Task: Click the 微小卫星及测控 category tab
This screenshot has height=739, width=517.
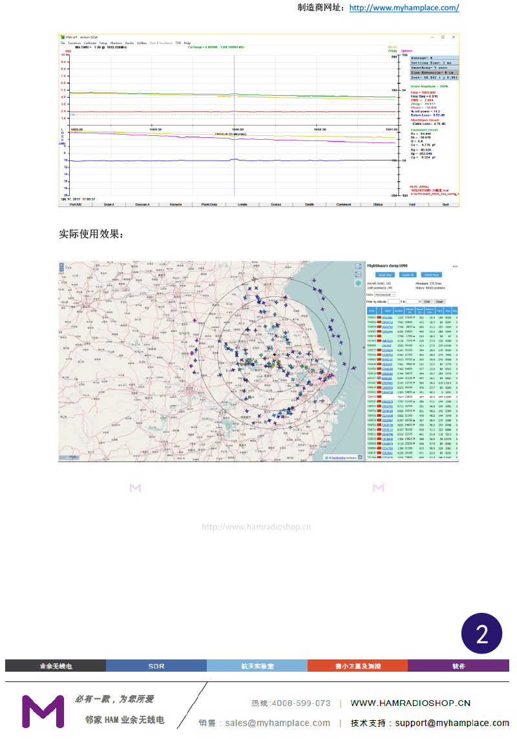Action: coord(358,665)
